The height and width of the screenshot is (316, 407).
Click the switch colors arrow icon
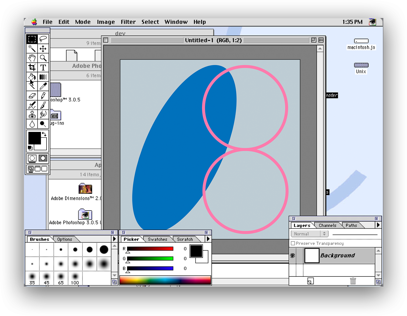(44, 134)
